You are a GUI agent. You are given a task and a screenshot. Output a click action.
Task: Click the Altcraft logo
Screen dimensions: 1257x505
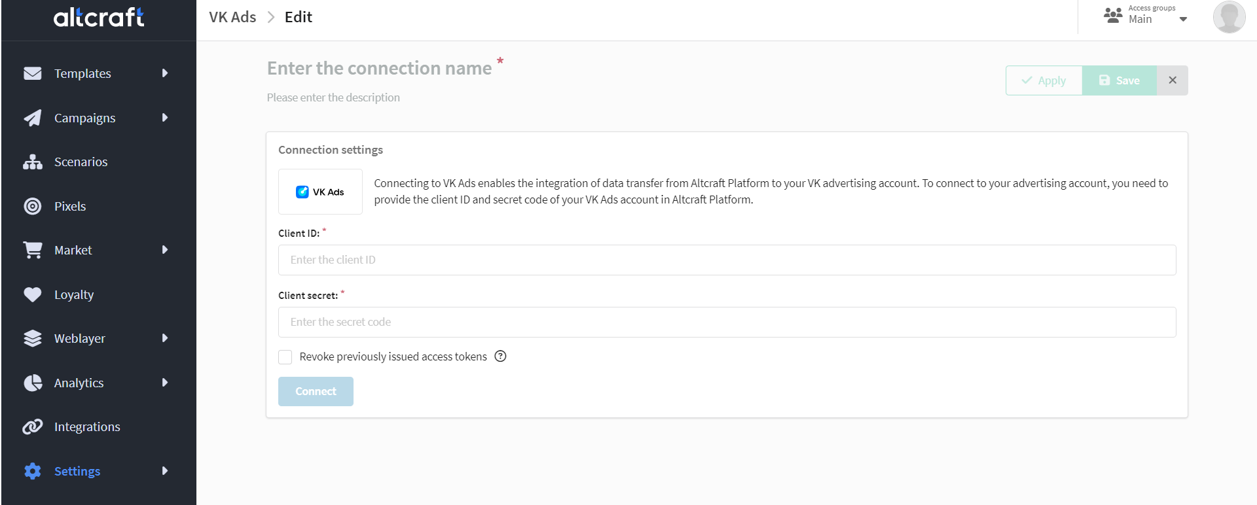pyautogui.click(x=99, y=17)
